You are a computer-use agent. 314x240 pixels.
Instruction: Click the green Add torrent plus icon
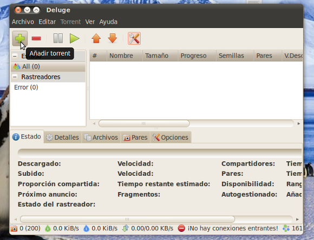point(20,38)
